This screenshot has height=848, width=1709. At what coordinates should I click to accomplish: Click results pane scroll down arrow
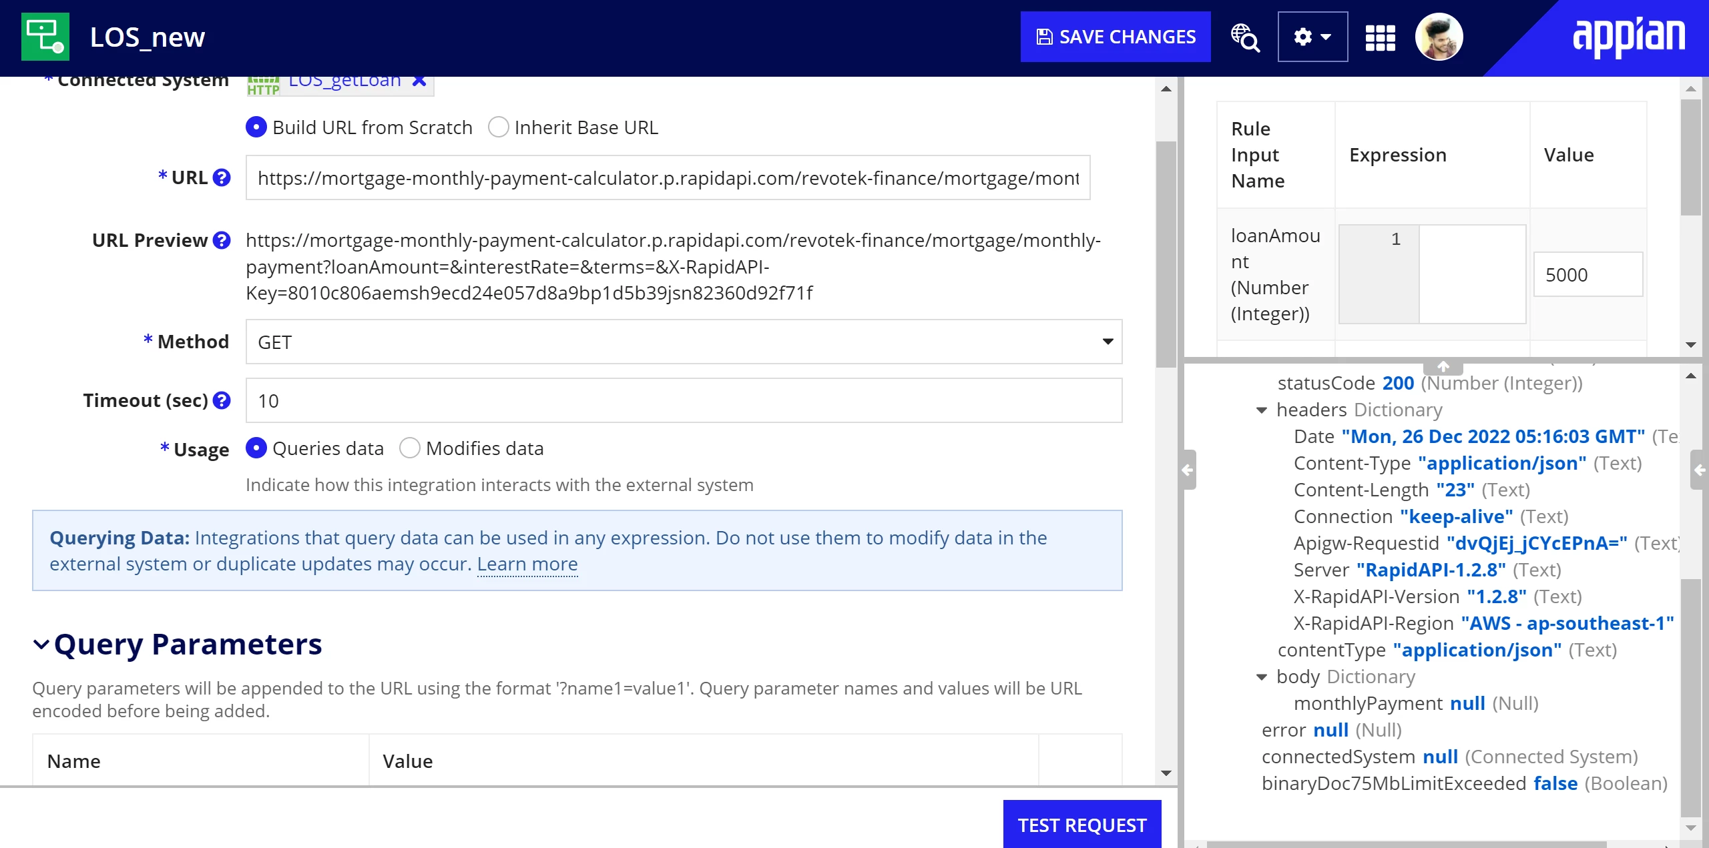click(x=1691, y=828)
